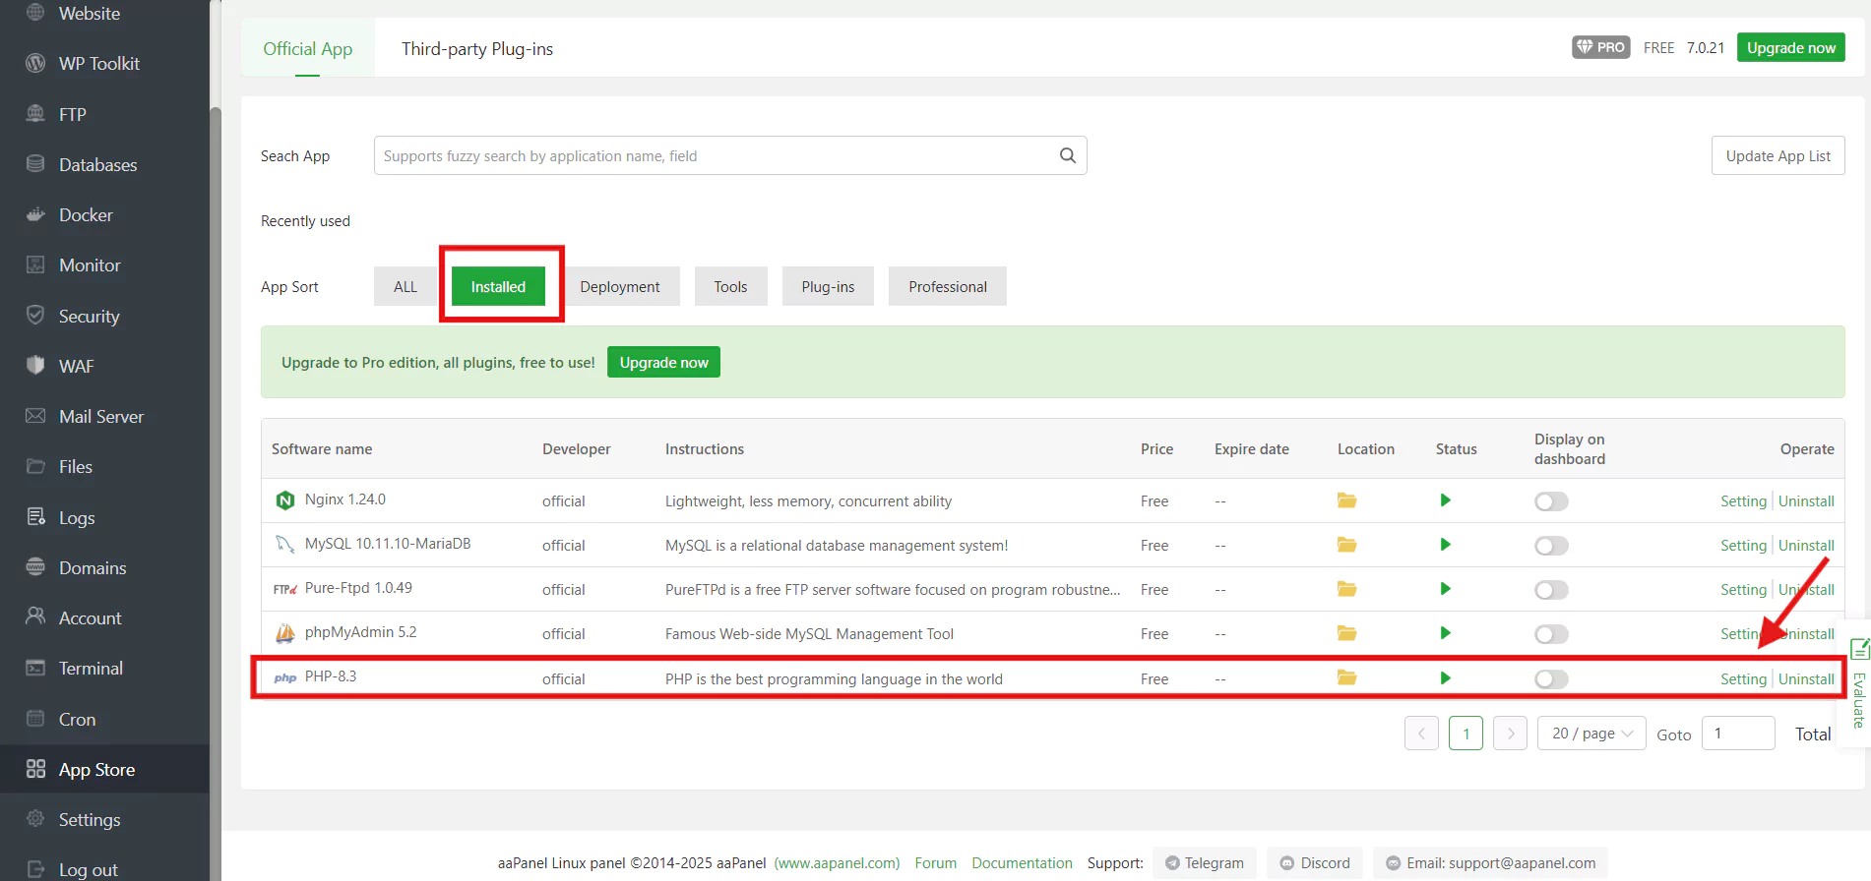This screenshot has width=1871, height=881.
Task: Open the Documentation footer link
Action: coord(1022,862)
